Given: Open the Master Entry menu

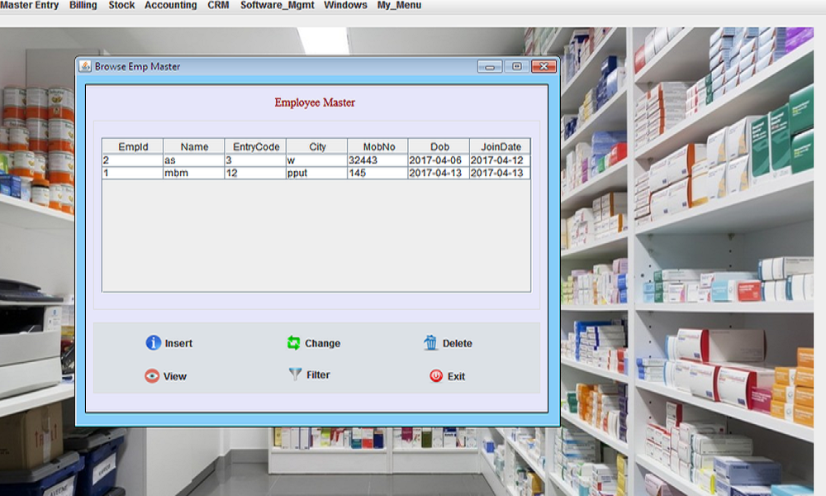Looking at the screenshot, I should [30, 5].
